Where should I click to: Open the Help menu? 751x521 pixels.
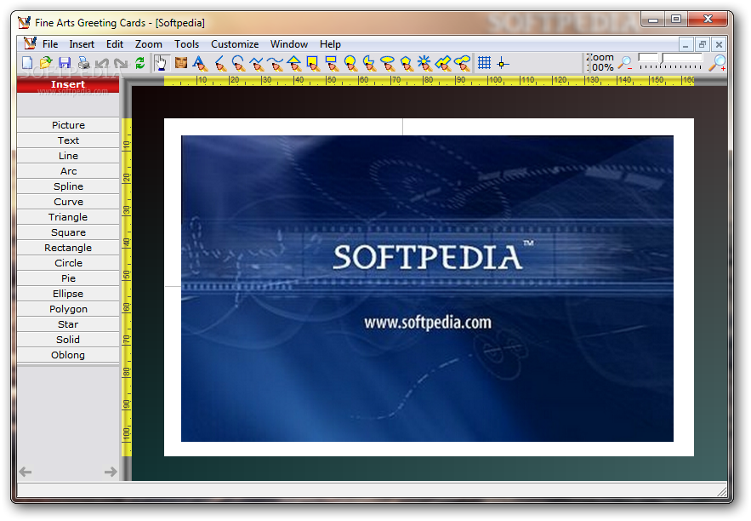pyautogui.click(x=330, y=44)
